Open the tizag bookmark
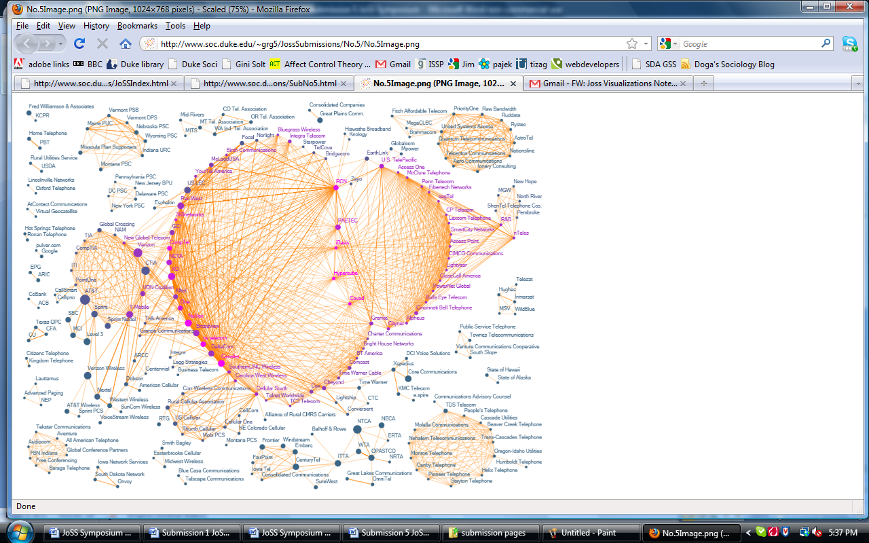The image size is (869, 543). coord(532,64)
